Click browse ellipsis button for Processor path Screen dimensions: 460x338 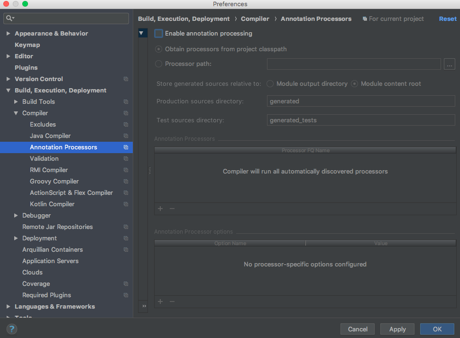[x=449, y=64]
